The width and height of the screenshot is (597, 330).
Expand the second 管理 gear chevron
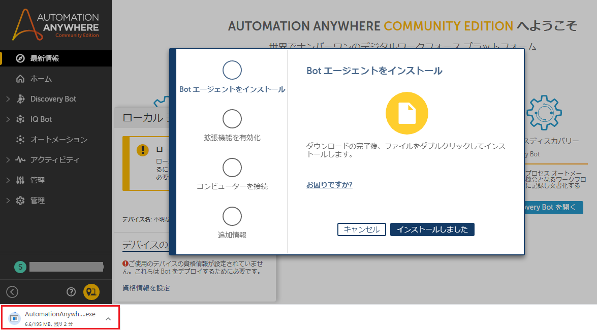(8, 200)
